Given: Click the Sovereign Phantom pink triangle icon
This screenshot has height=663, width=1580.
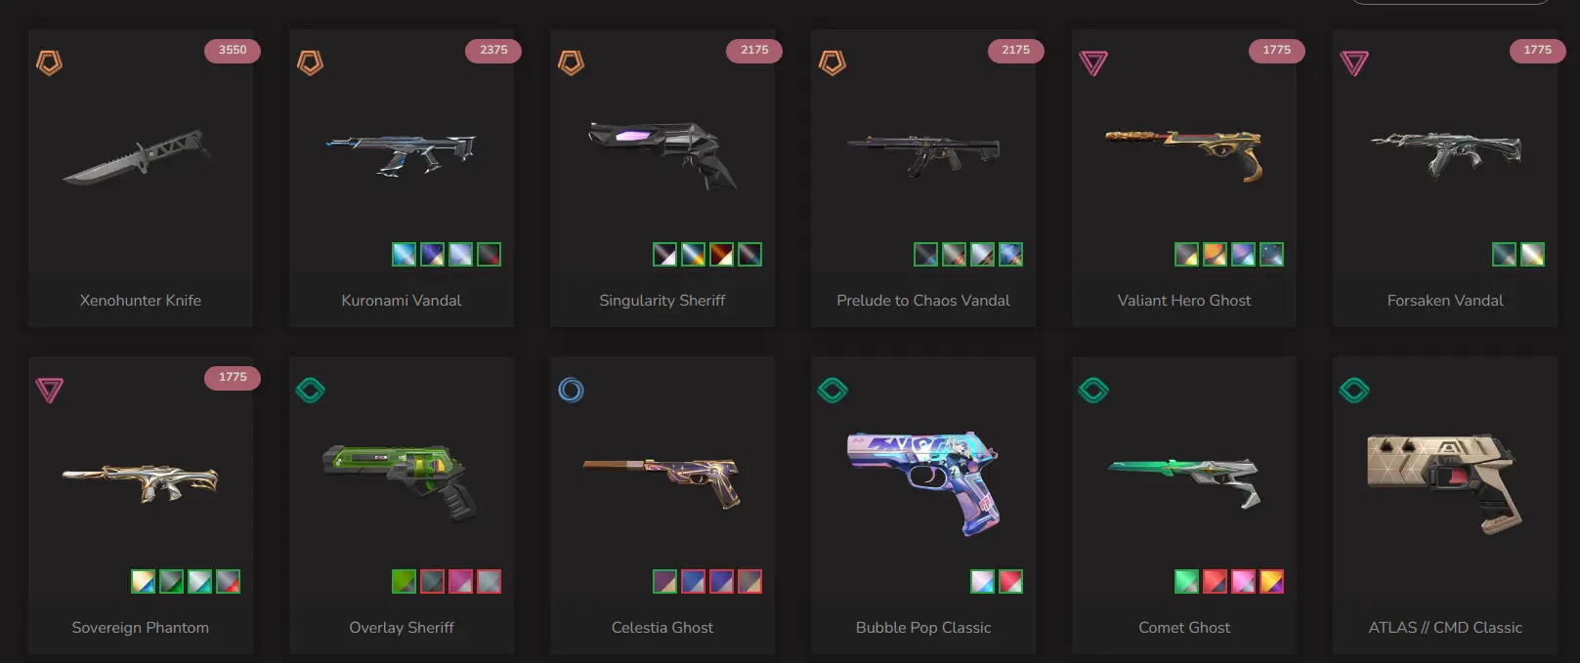Looking at the screenshot, I should tap(49, 391).
